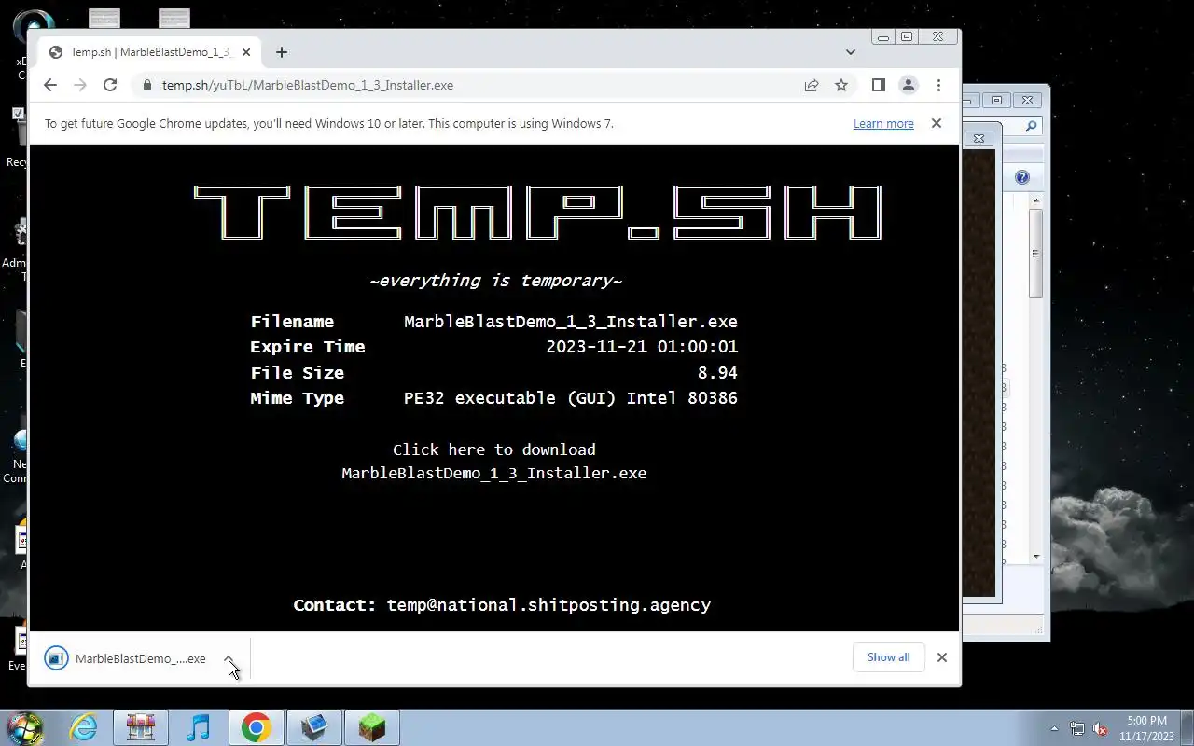
Task: Expand the tab search dropdown
Action: [850, 52]
